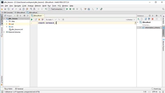Screen dimensions: 165x93
Task: Click the Synchronize toolbar icon
Action: [9, 9]
